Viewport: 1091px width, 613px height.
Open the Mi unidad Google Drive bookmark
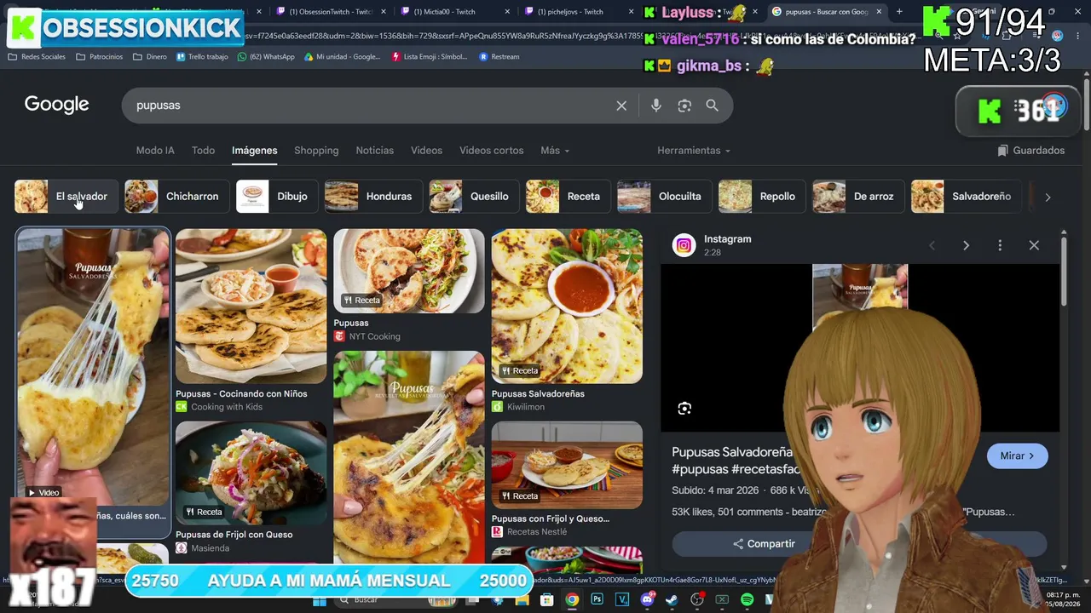click(x=342, y=57)
